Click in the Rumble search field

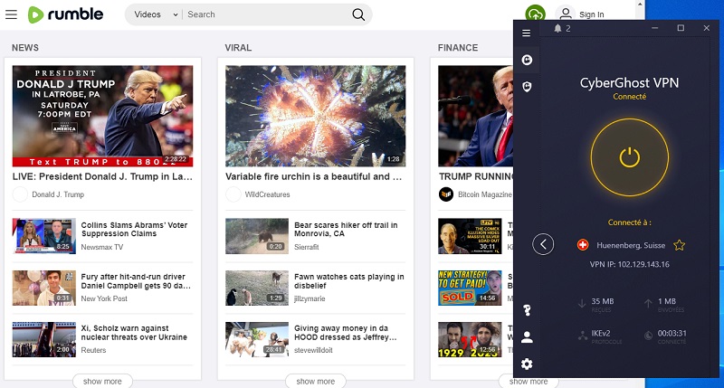262,14
